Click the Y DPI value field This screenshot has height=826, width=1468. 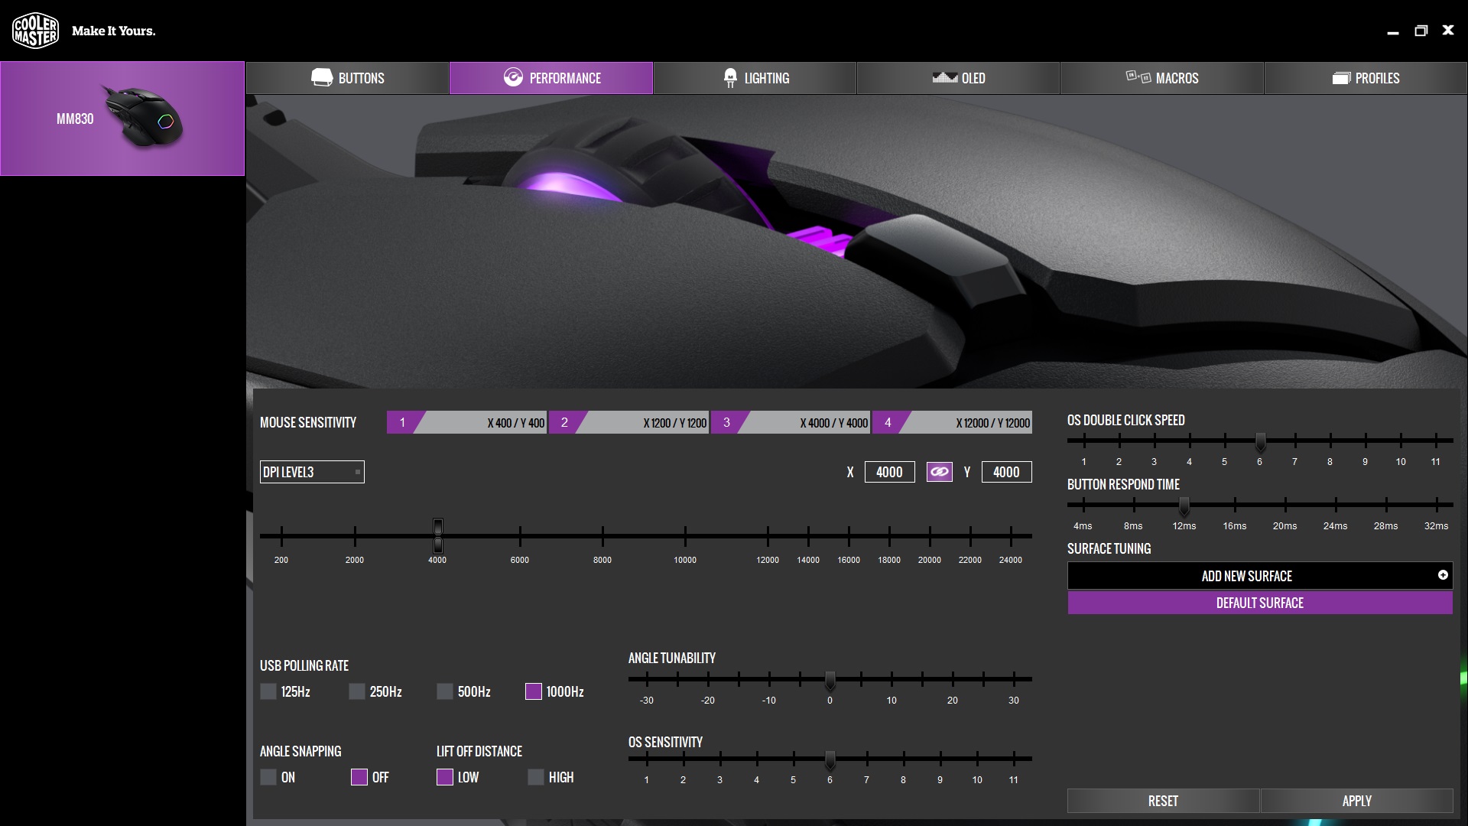click(x=1006, y=472)
